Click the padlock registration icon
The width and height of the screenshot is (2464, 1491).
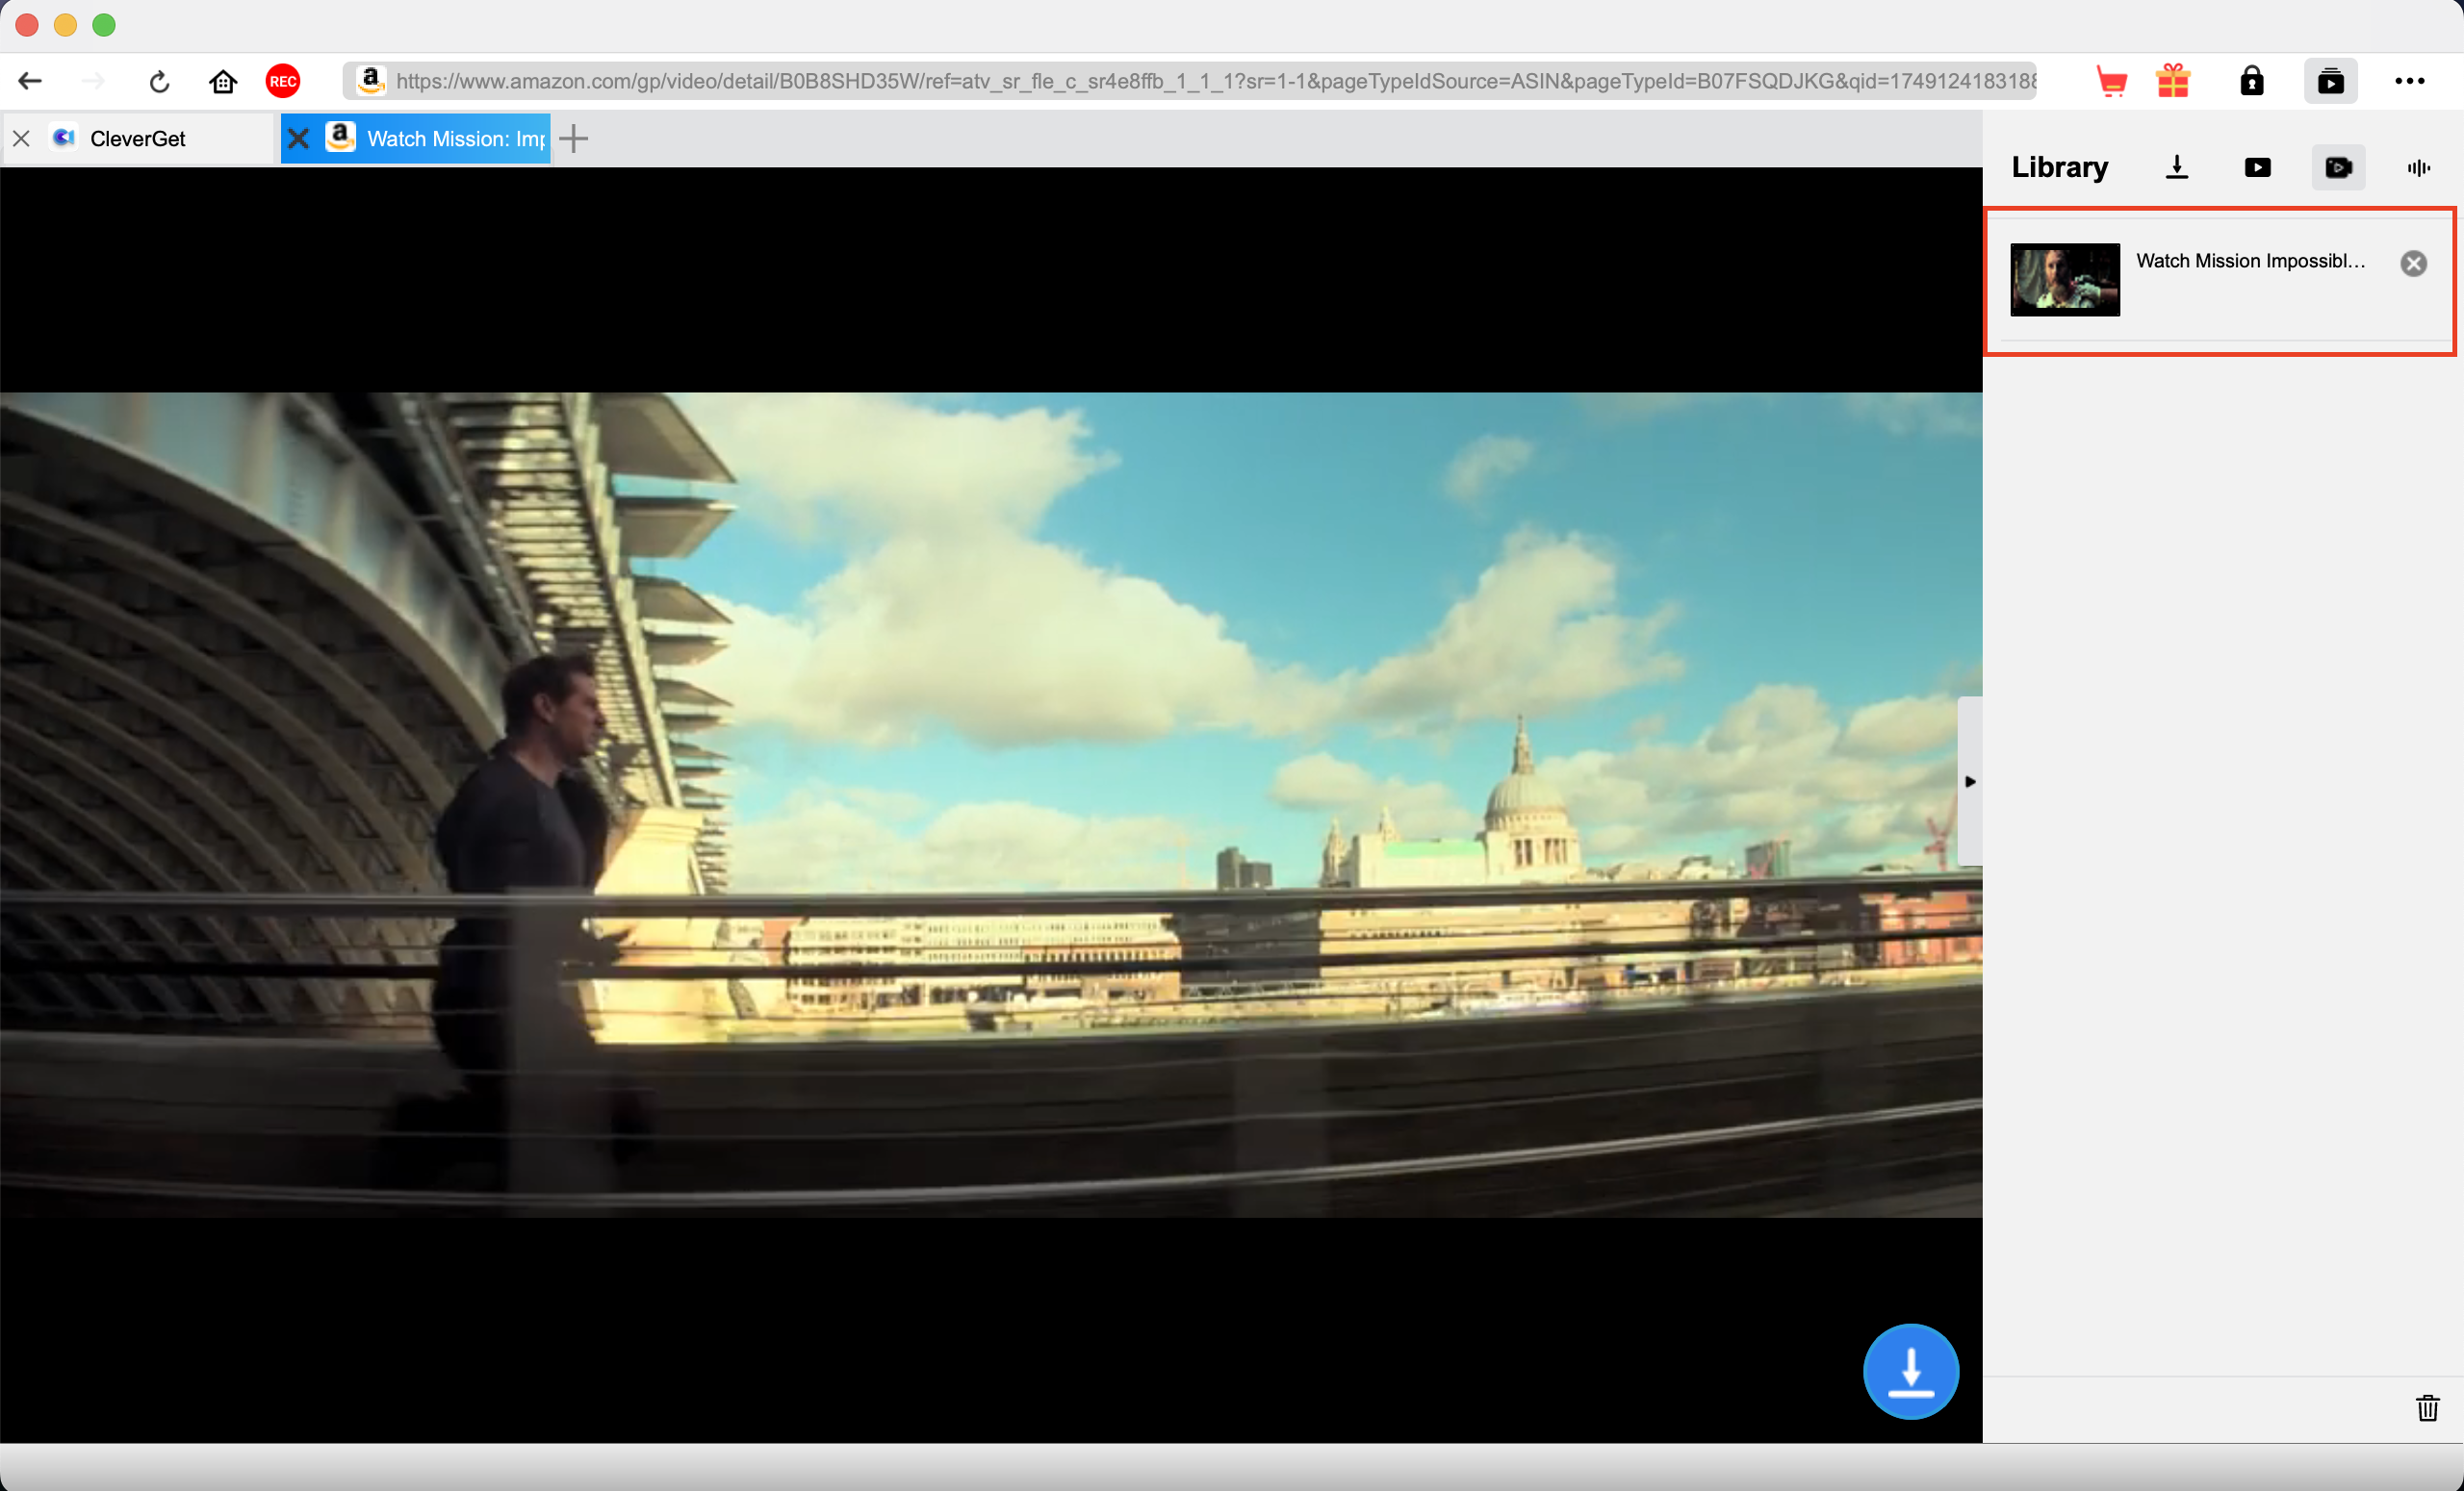click(2252, 81)
